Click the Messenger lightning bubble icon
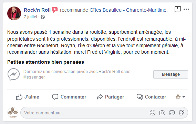The width and height of the screenshot is (196, 124). [13, 74]
